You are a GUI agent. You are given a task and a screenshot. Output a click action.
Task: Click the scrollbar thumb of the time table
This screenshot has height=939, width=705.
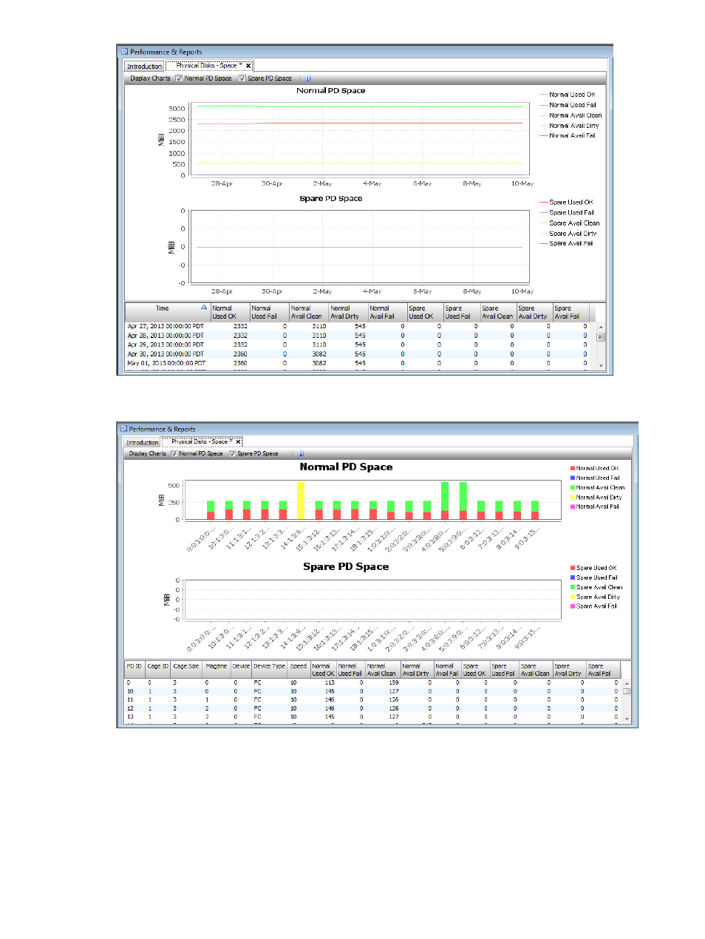click(601, 337)
